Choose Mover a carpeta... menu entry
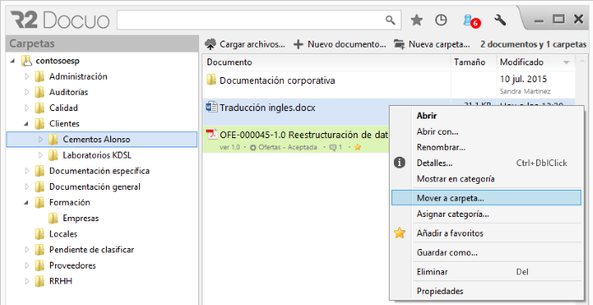Image resolution: width=593 pixels, height=305 pixels. point(486,198)
